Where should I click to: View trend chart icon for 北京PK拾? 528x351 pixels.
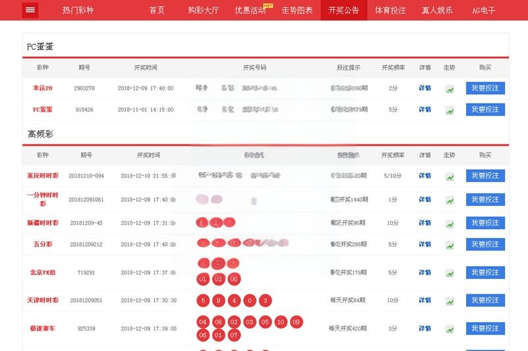click(450, 272)
